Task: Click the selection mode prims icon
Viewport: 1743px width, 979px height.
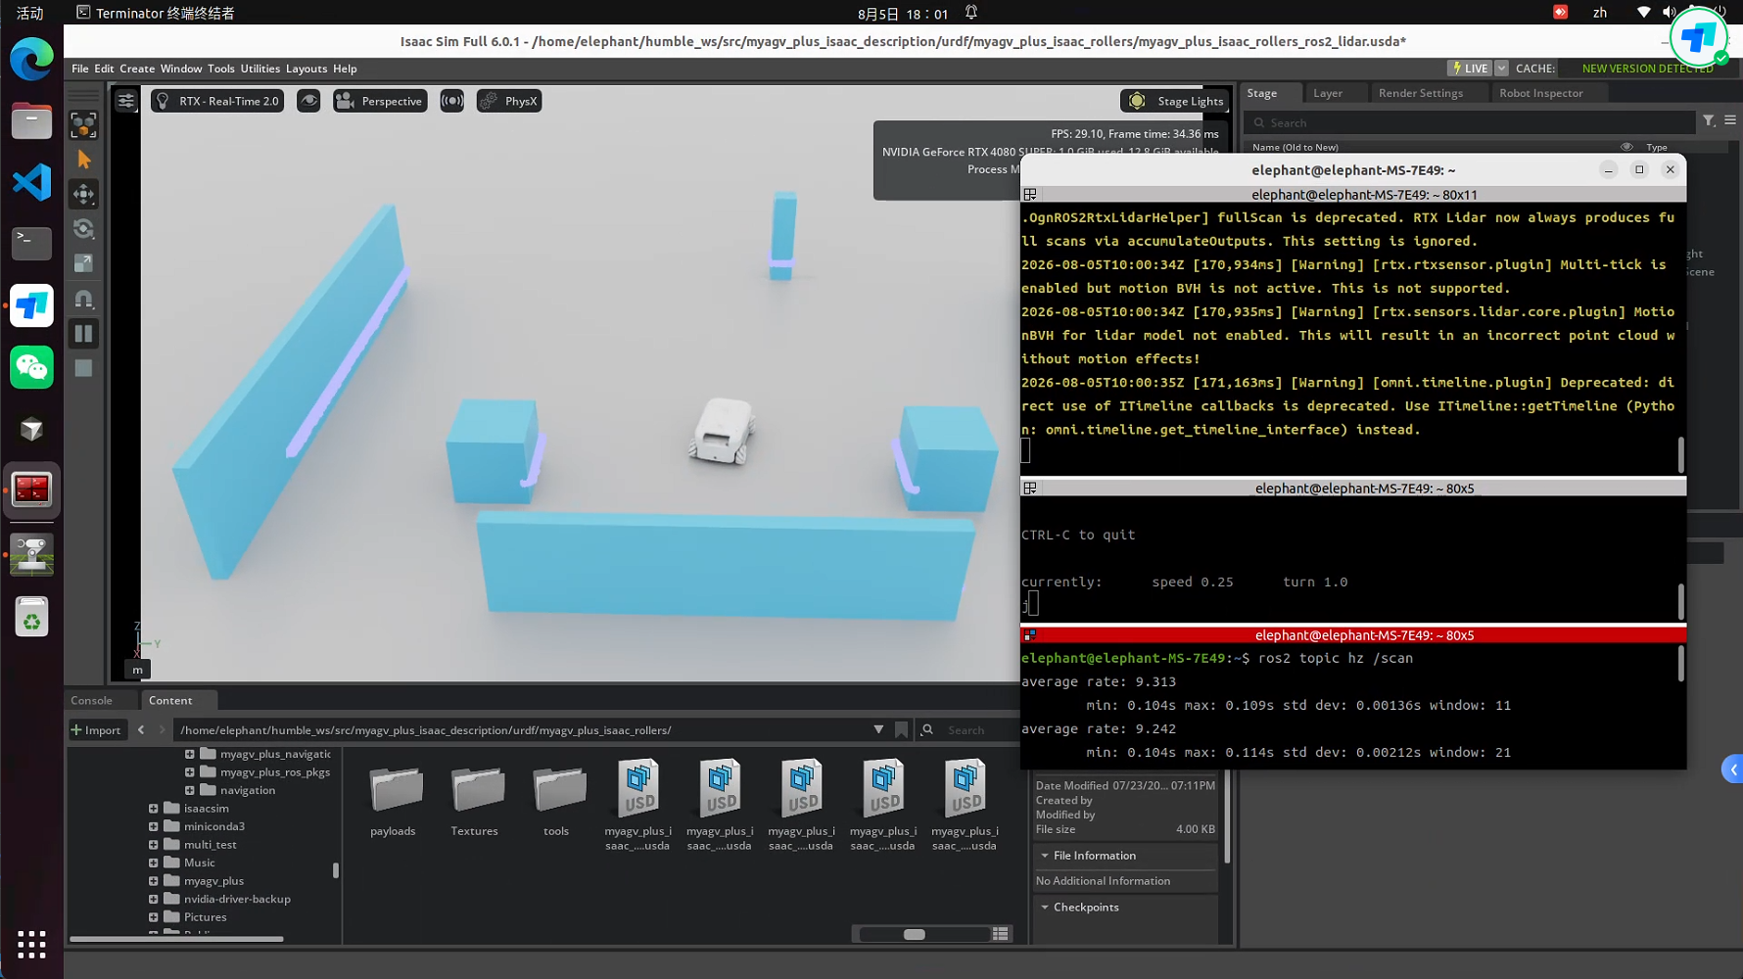Action: point(83,124)
